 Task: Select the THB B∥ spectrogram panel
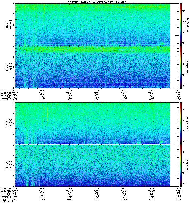coord(97,67)
